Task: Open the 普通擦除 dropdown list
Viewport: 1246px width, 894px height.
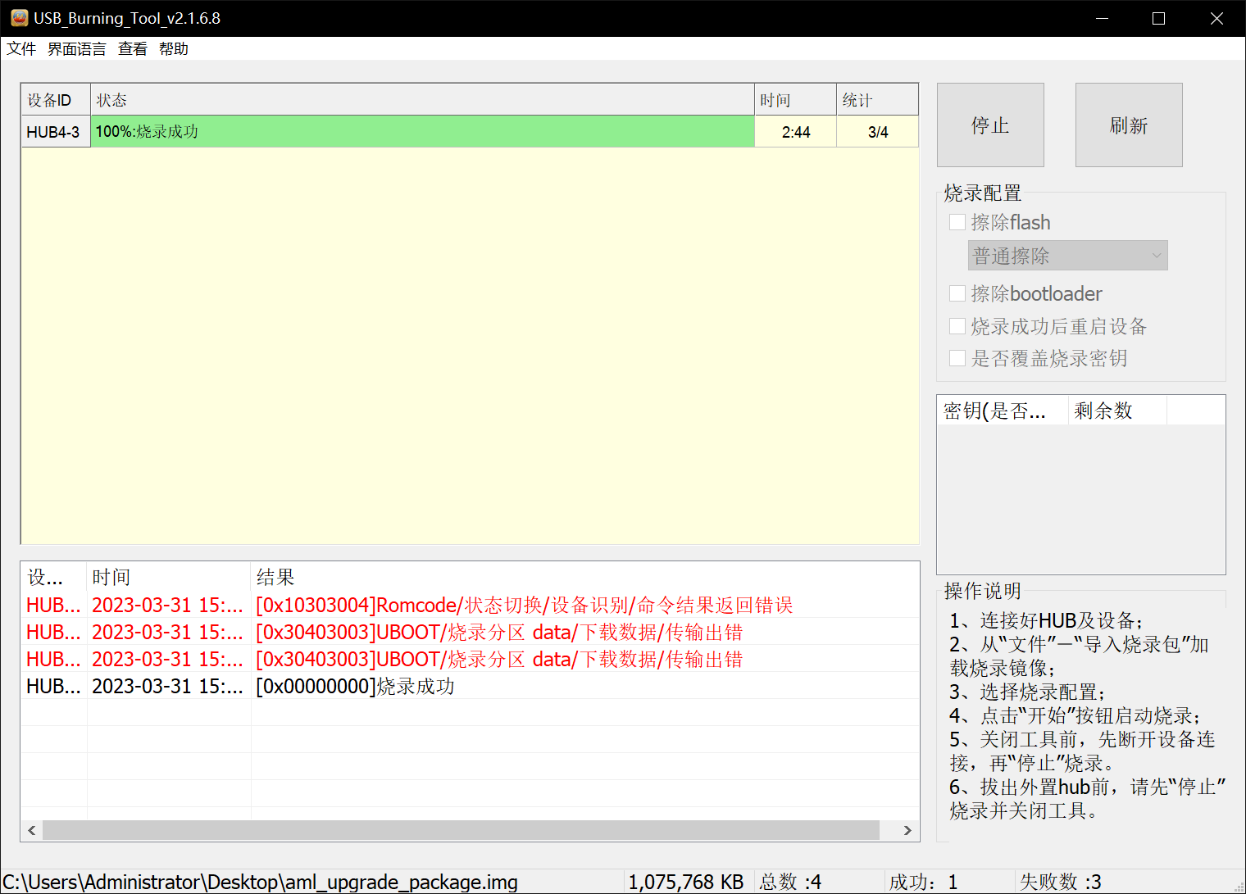Action: (1067, 256)
